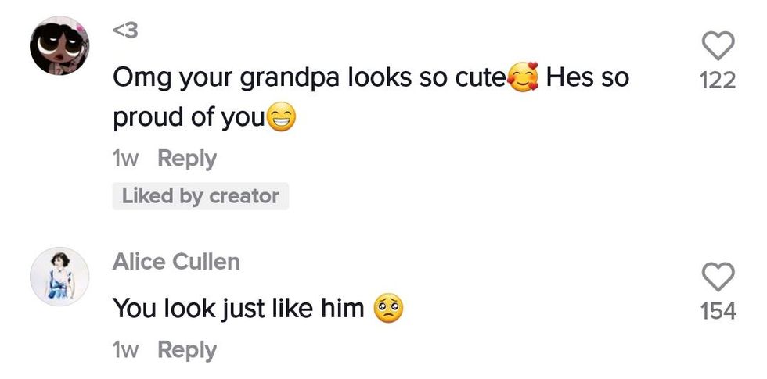
Task: Click the 'Omg your grandpa looks so cute' text
Action: tap(309, 78)
